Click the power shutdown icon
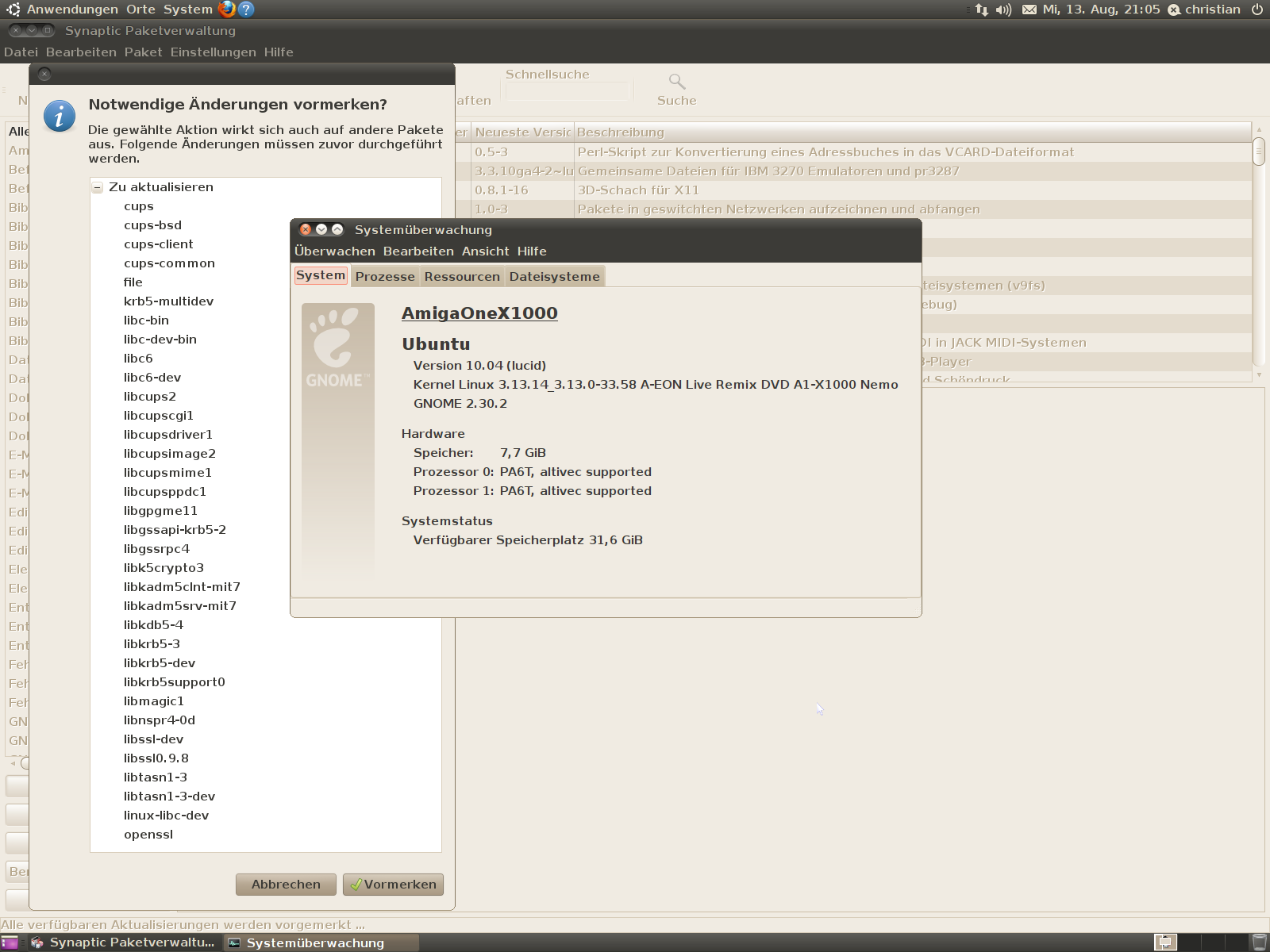 click(1257, 10)
